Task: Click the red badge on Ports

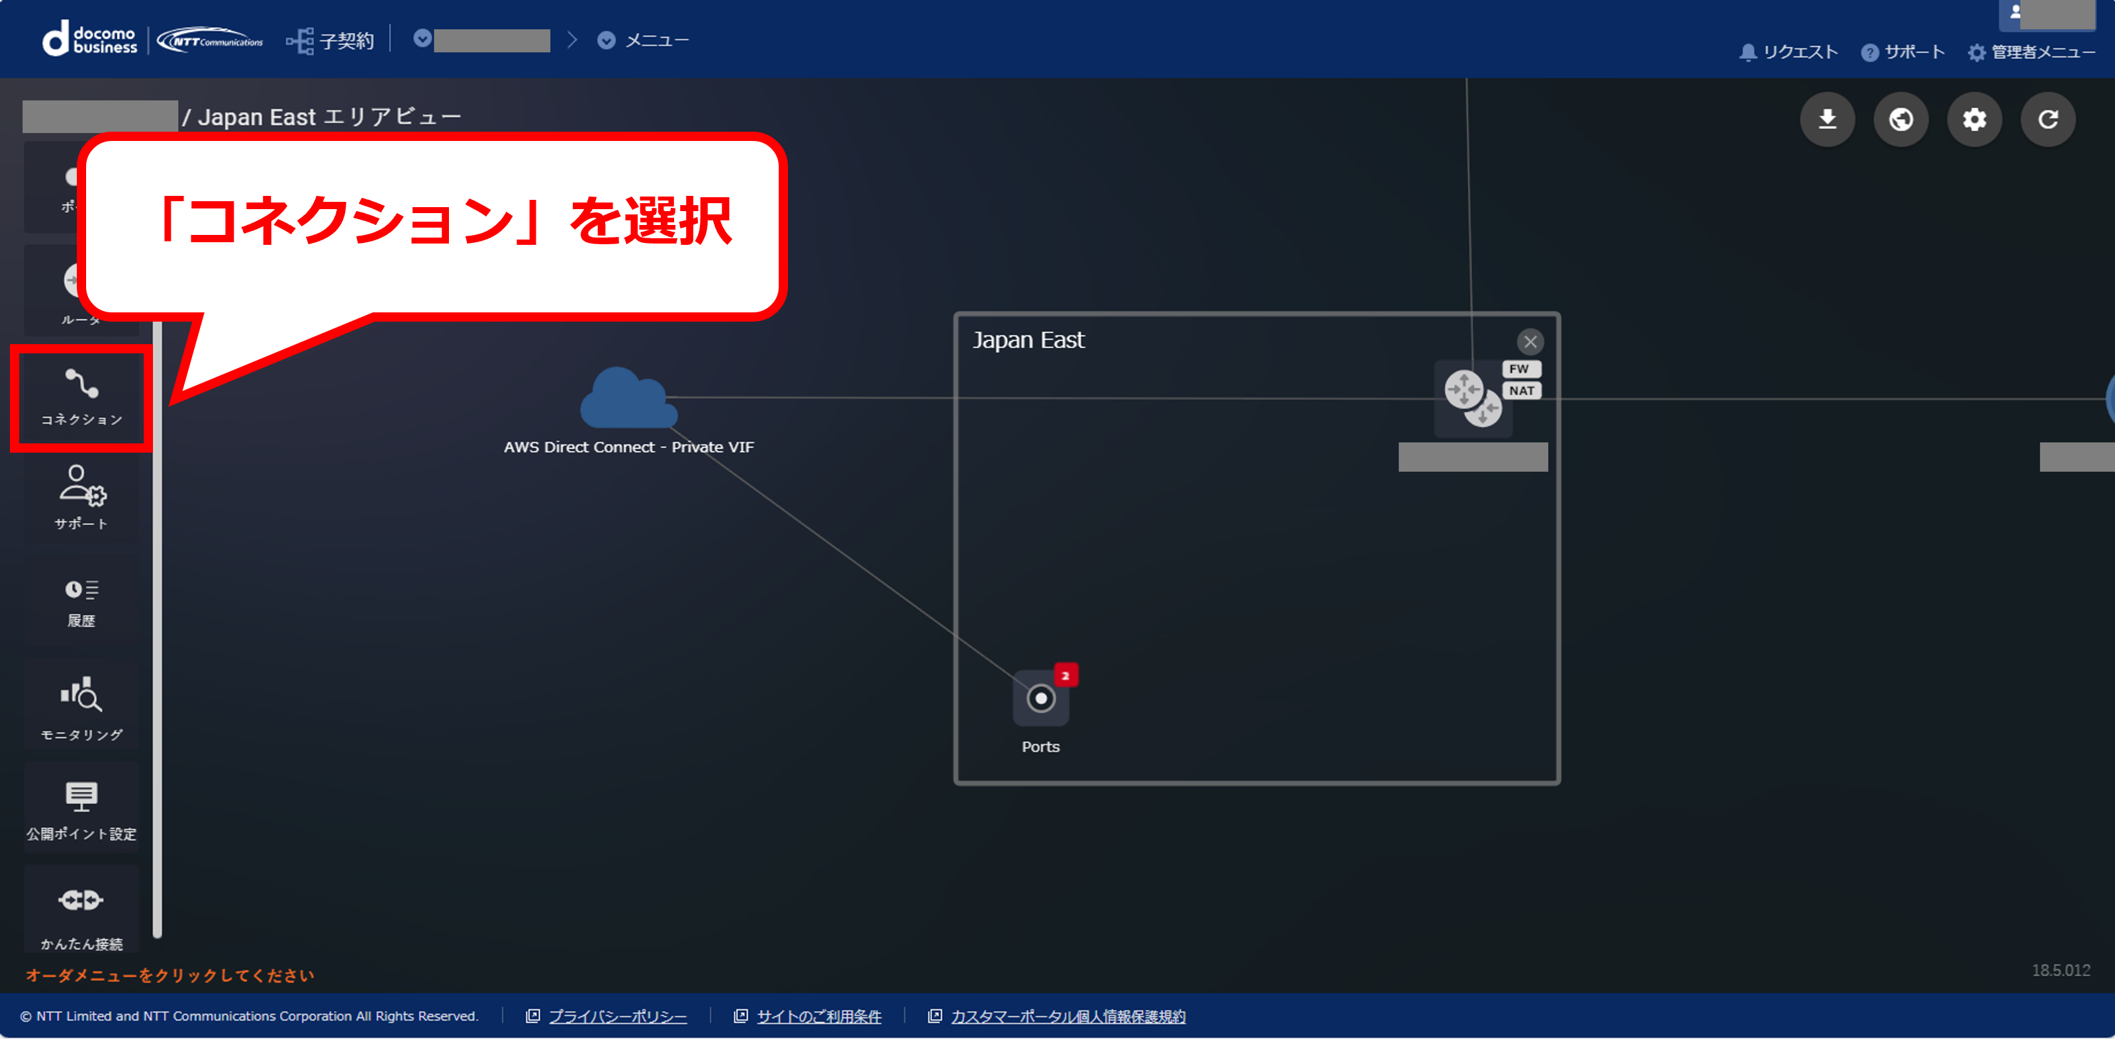Action: 1065,676
